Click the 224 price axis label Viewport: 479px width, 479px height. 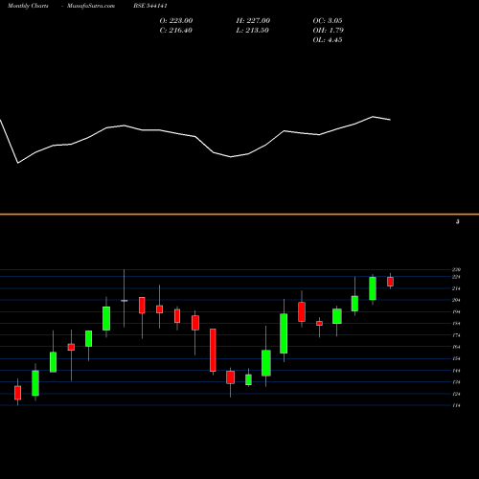click(x=456, y=277)
